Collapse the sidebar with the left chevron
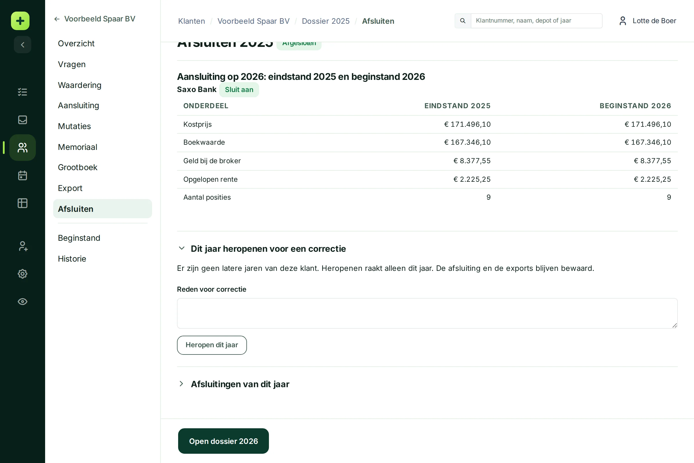 [x=23, y=45]
